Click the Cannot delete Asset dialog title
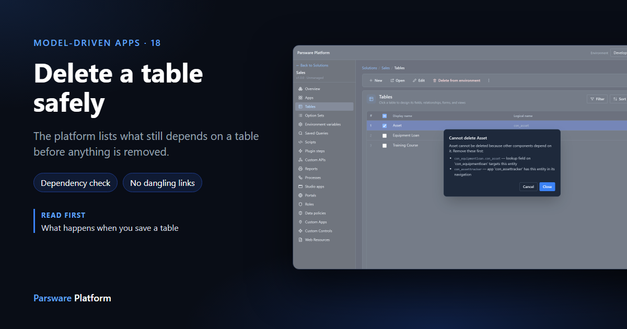Viewport: 627px width, 329px height. (468, 138)
